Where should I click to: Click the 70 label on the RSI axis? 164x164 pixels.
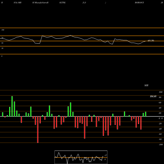[x=2, y=38]
